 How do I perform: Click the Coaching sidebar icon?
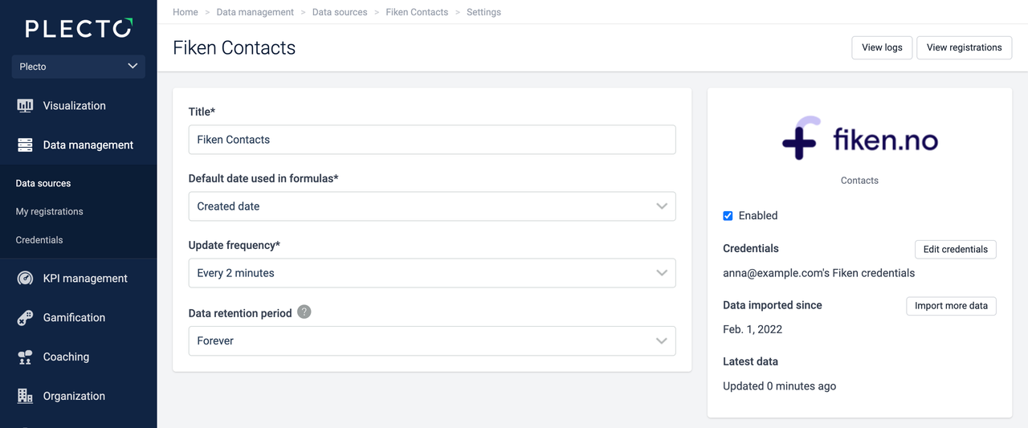[x=25, y=357]
